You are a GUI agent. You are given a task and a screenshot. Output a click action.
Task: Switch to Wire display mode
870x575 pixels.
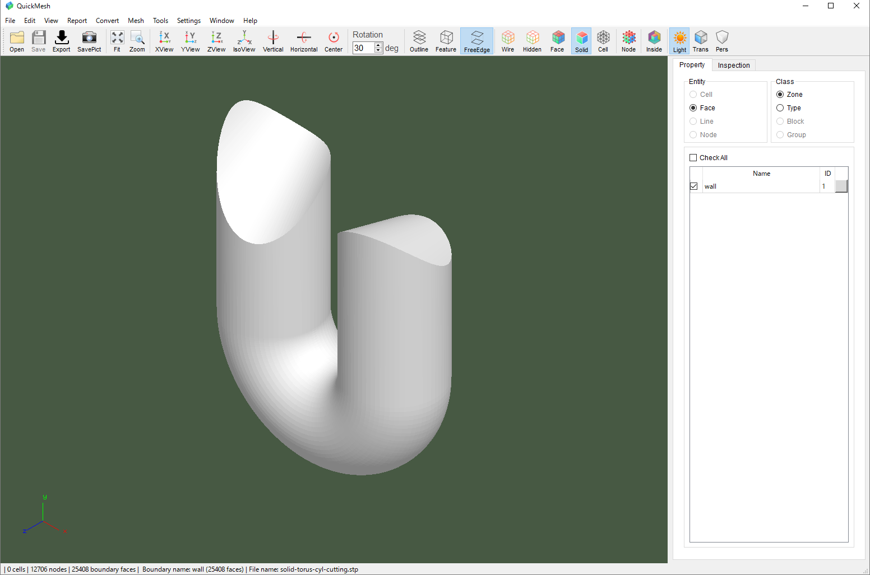tap(508, 41)
